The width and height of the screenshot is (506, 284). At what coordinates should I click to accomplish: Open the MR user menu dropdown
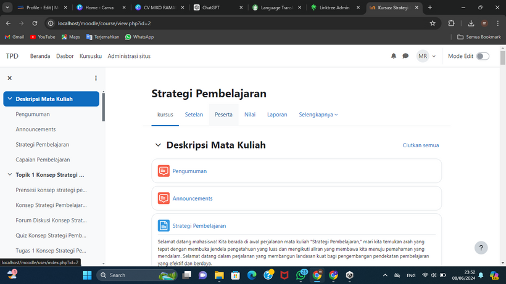pos(426,56)
